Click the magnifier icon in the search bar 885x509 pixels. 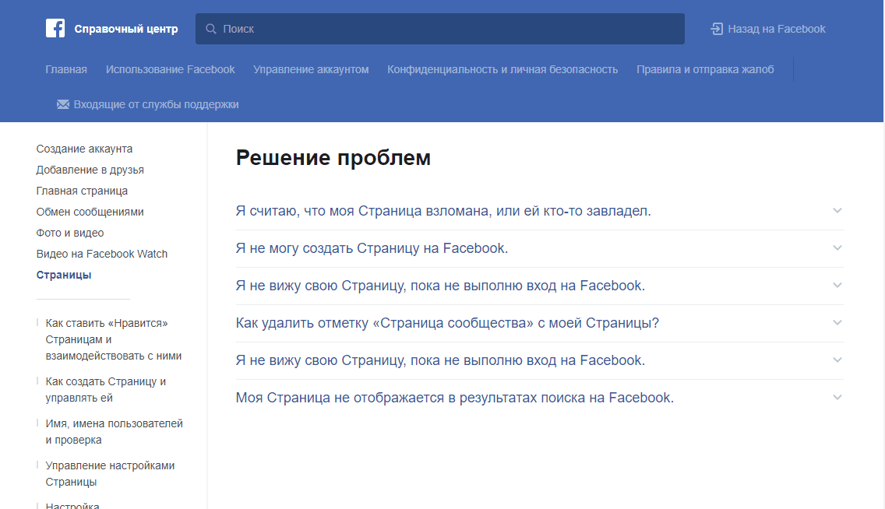(x=211, y=29)
